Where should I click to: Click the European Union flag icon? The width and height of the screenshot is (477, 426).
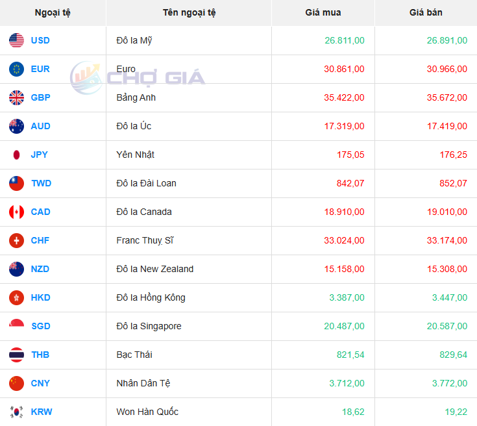(17, 69)
